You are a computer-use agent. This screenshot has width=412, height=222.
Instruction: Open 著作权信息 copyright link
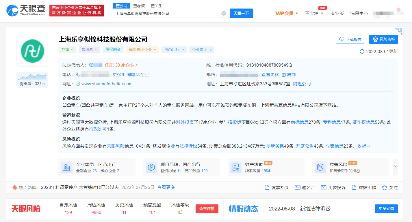[363, 122]
